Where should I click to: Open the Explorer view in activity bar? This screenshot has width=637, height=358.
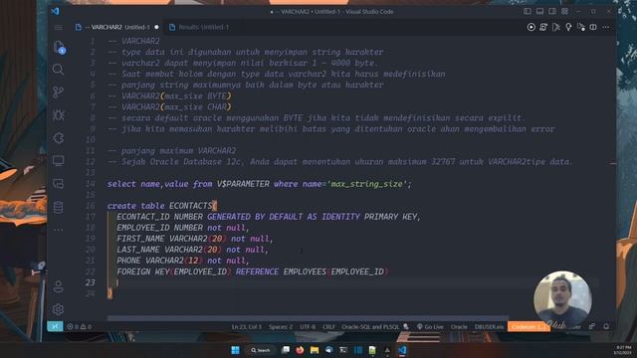[59, 47]
